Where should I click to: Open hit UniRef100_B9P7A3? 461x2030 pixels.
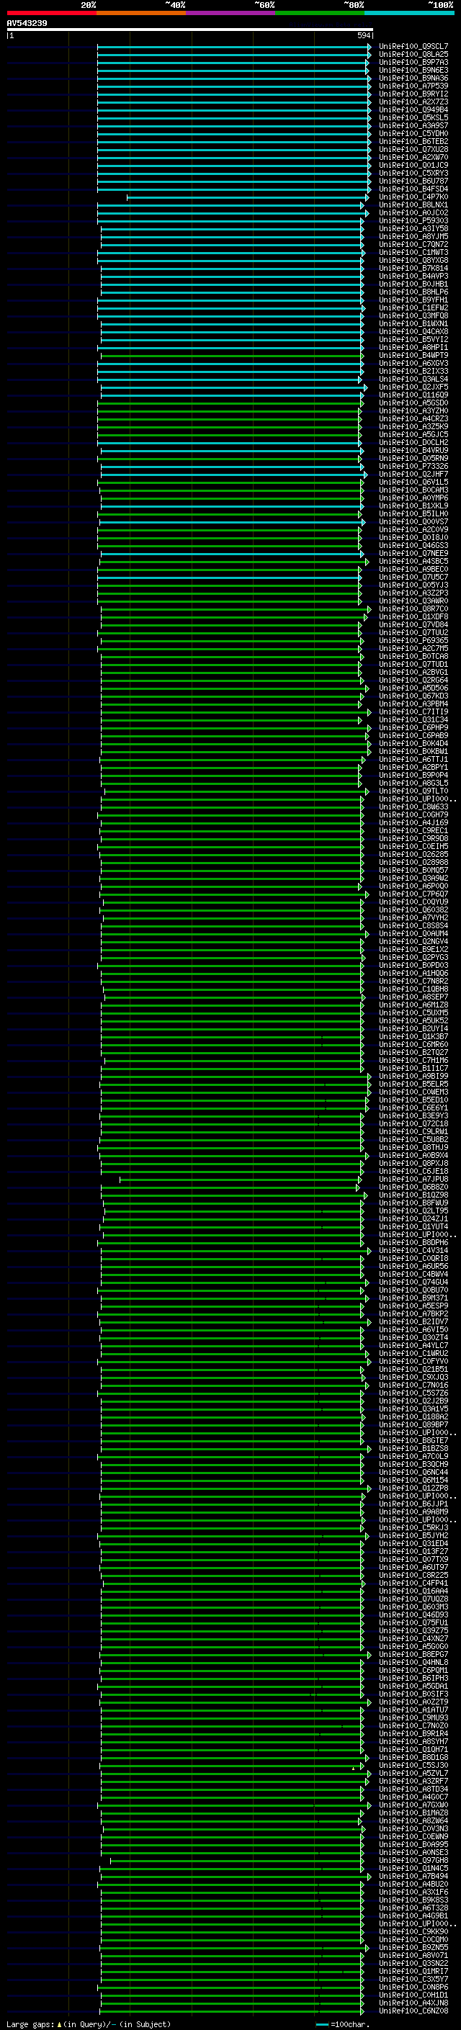(413, 62)
